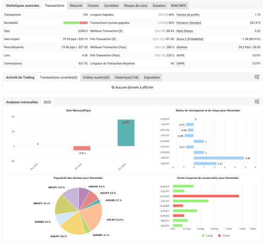The image size is (264, 243).
Task: Open settings sliders icon in Analyses mensuelles
Action: click(256, 102)
